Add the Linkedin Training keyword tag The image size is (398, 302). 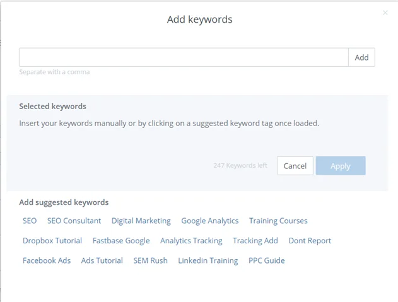tap(208, 260)
